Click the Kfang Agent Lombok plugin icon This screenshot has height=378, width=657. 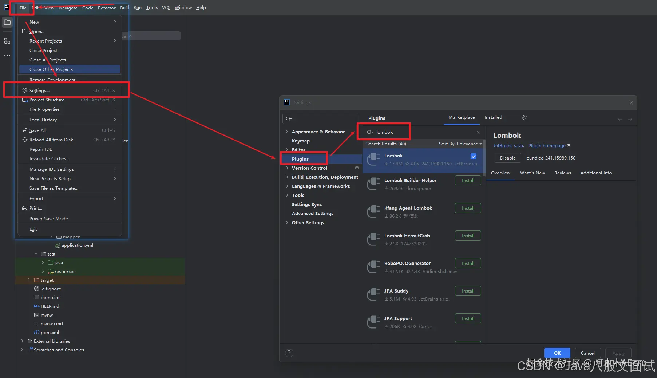point(373,212)
